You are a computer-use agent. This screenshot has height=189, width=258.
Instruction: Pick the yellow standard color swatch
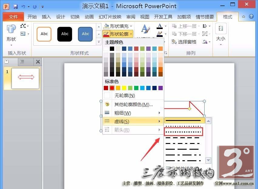(124, 88)
